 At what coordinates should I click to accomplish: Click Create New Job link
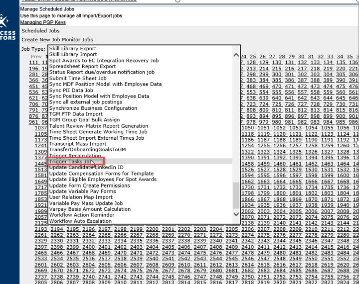click(x=41, y=39)
